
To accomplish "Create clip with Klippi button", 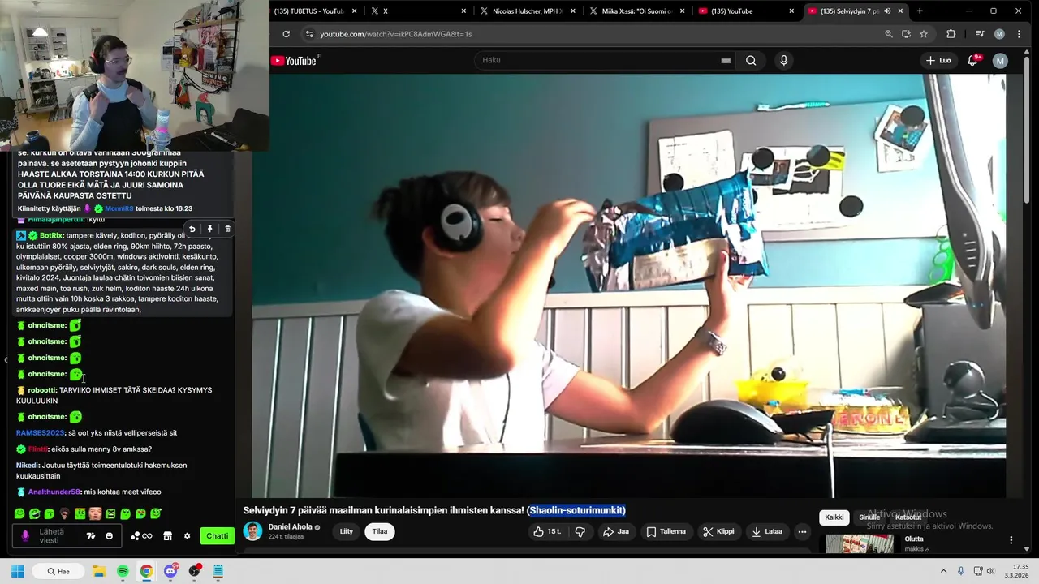I will 718,531.
